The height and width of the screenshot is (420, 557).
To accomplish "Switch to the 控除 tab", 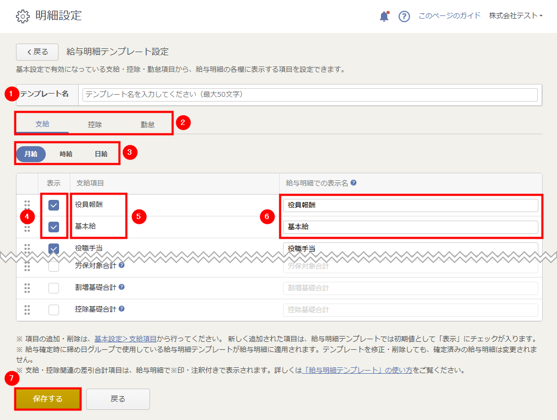I will point(95,124).
